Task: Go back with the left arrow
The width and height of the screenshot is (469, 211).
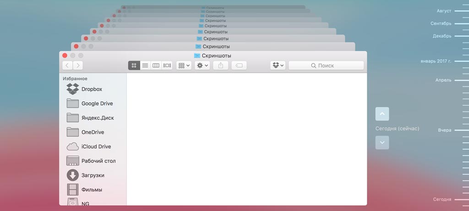Action: click(67, 65)
